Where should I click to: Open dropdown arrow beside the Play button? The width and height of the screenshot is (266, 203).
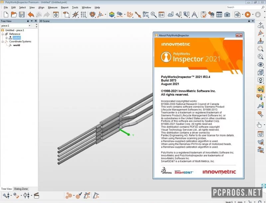253,15
